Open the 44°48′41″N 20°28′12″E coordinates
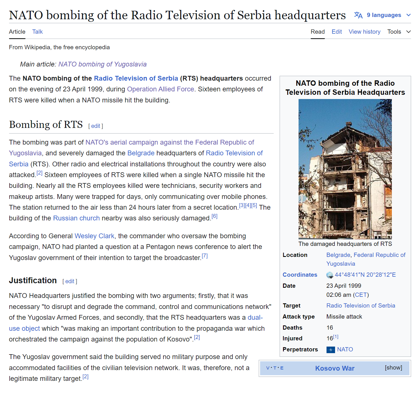Image resolution: width=419 pixels, height=393 pixels. coord(365,275)
